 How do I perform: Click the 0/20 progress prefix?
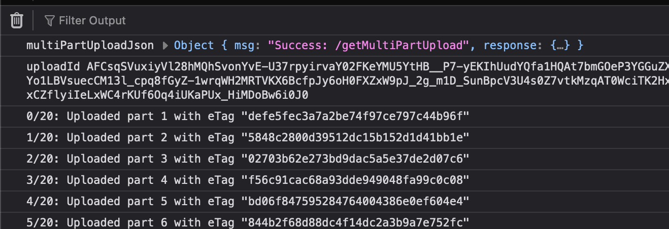[x=43, y=117]
